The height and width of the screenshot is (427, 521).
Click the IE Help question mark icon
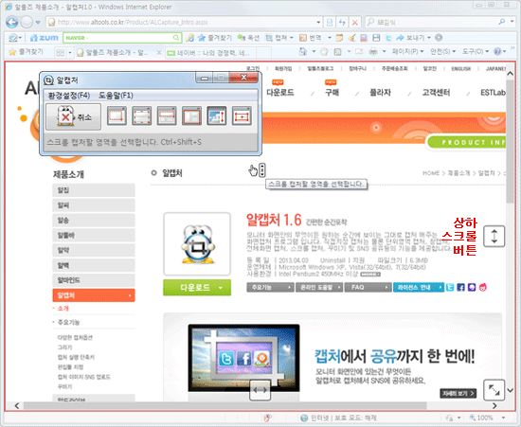coord(497,51)
